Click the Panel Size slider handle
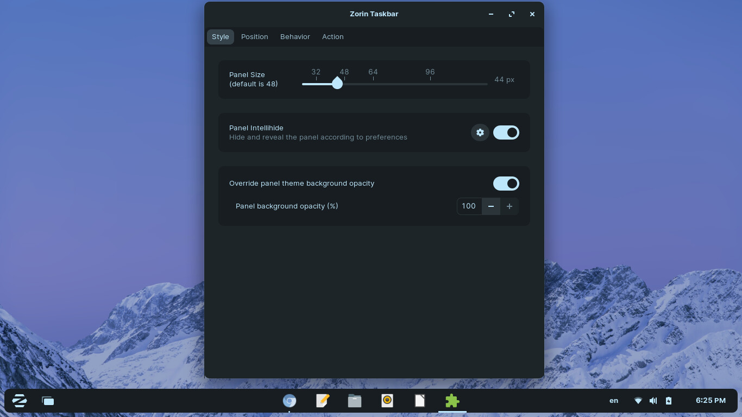 pyautogui.click(x=337, y=83)
